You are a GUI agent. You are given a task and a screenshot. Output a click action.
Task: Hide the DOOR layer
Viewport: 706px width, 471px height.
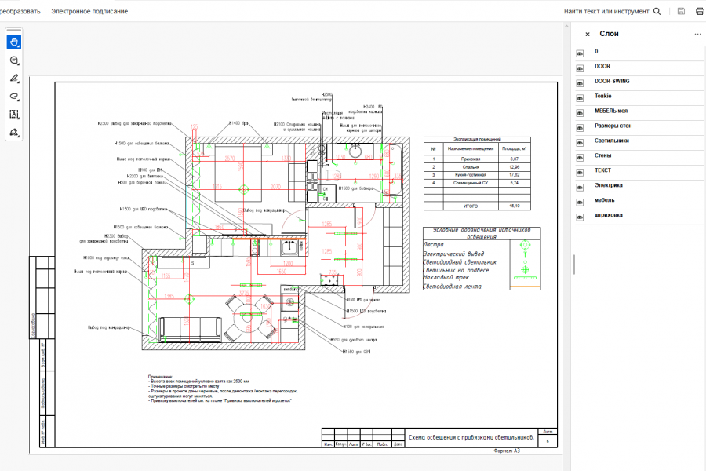point(580,68)
